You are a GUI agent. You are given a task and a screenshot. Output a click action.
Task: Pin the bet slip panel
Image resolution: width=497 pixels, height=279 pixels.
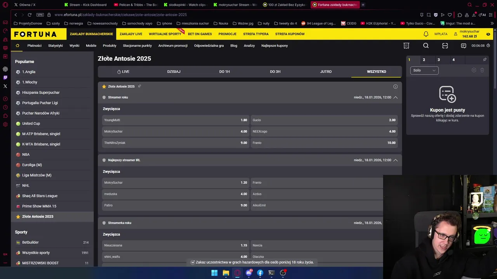485,60
